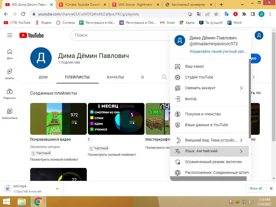Switch to the КАНАЛЫ channel tab
Viewport: 276px width, 207px height.
tap(115, 77)
